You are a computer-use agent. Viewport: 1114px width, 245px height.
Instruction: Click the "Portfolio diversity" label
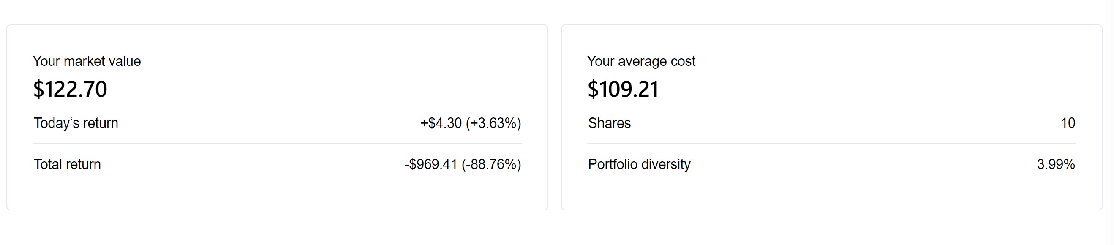[x=639, y=164]
